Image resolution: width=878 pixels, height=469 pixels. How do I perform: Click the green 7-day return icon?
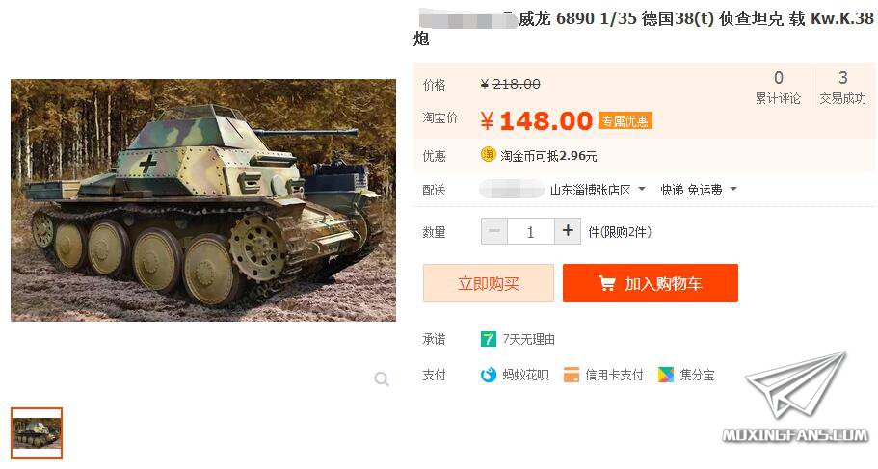click(489, 339)
